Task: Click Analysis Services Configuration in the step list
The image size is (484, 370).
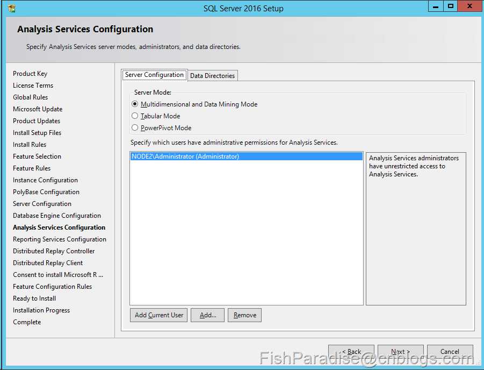Action: (59, 227)
